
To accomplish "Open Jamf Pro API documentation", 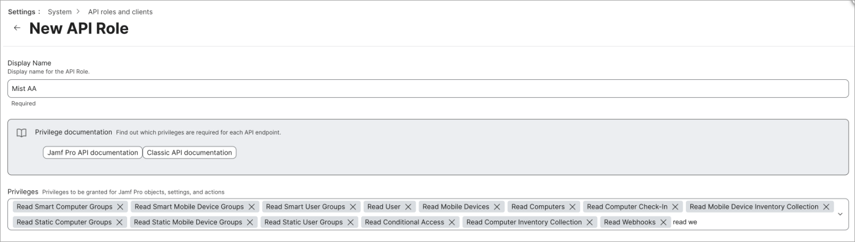I will coord(93,153).
